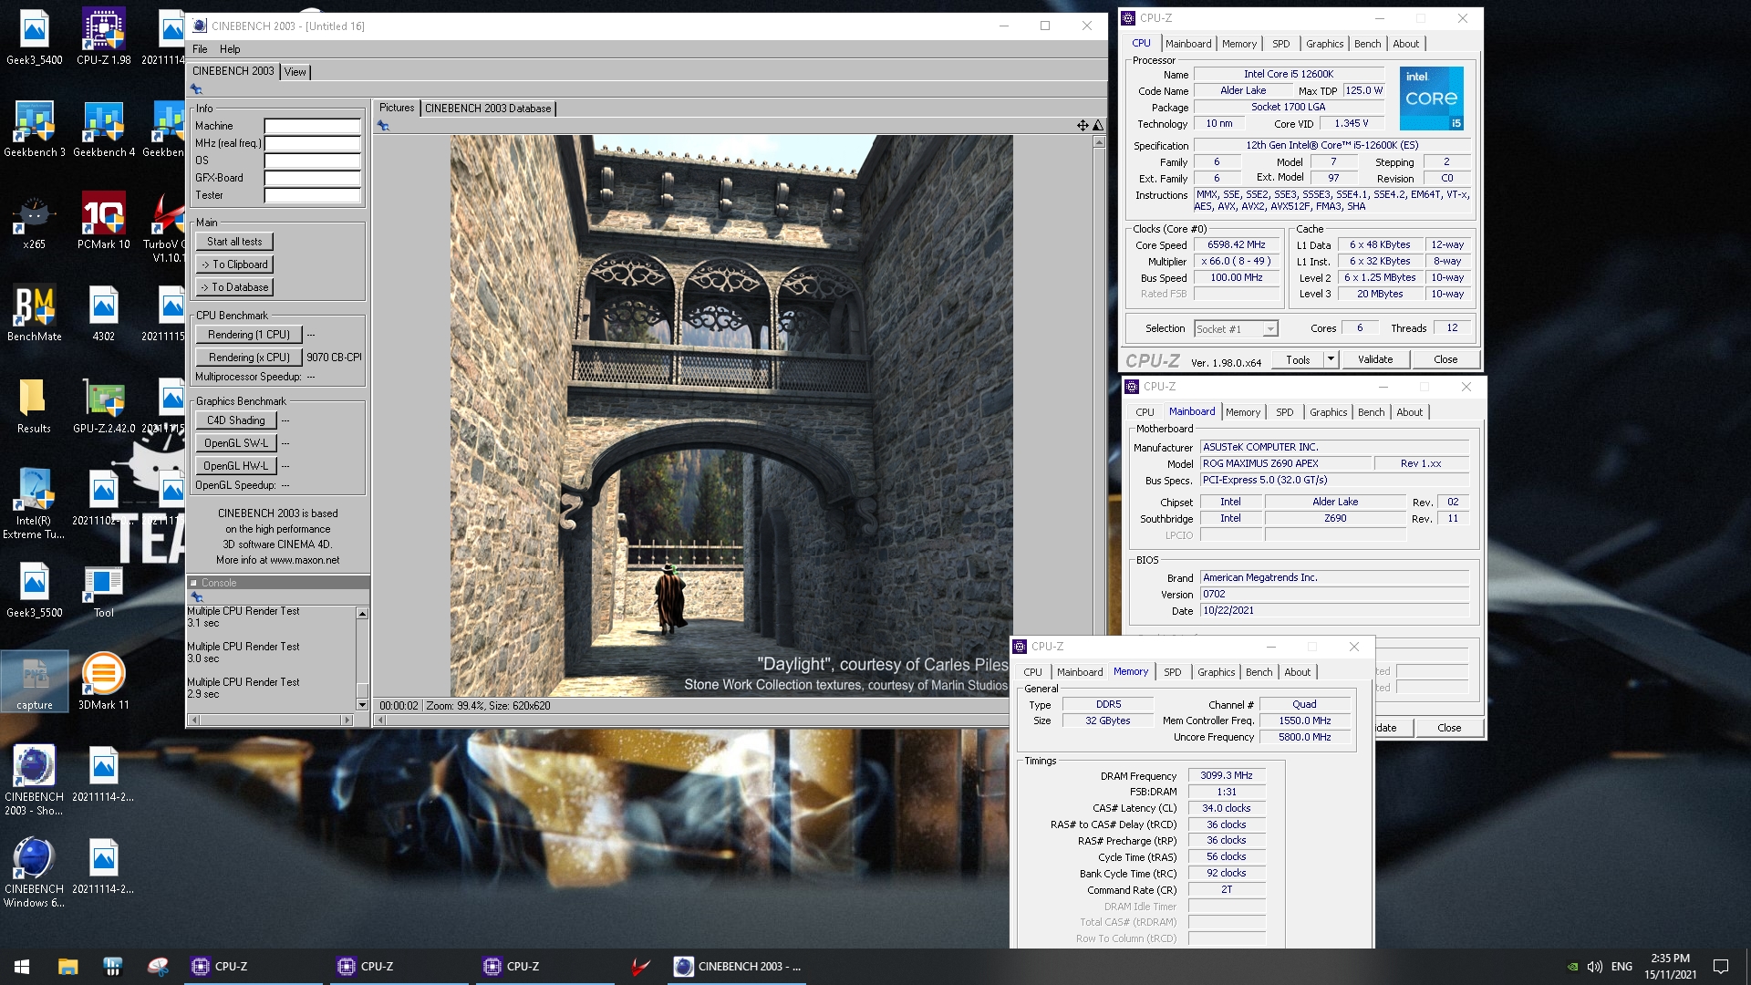This screenshot has height=985, width=1751.
Task: Run the OpenGL SW-L test
Action: [x=235, y=443]
